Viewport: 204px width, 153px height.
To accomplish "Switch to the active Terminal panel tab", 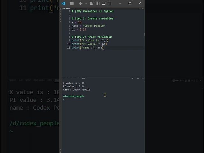I will 84,78.
